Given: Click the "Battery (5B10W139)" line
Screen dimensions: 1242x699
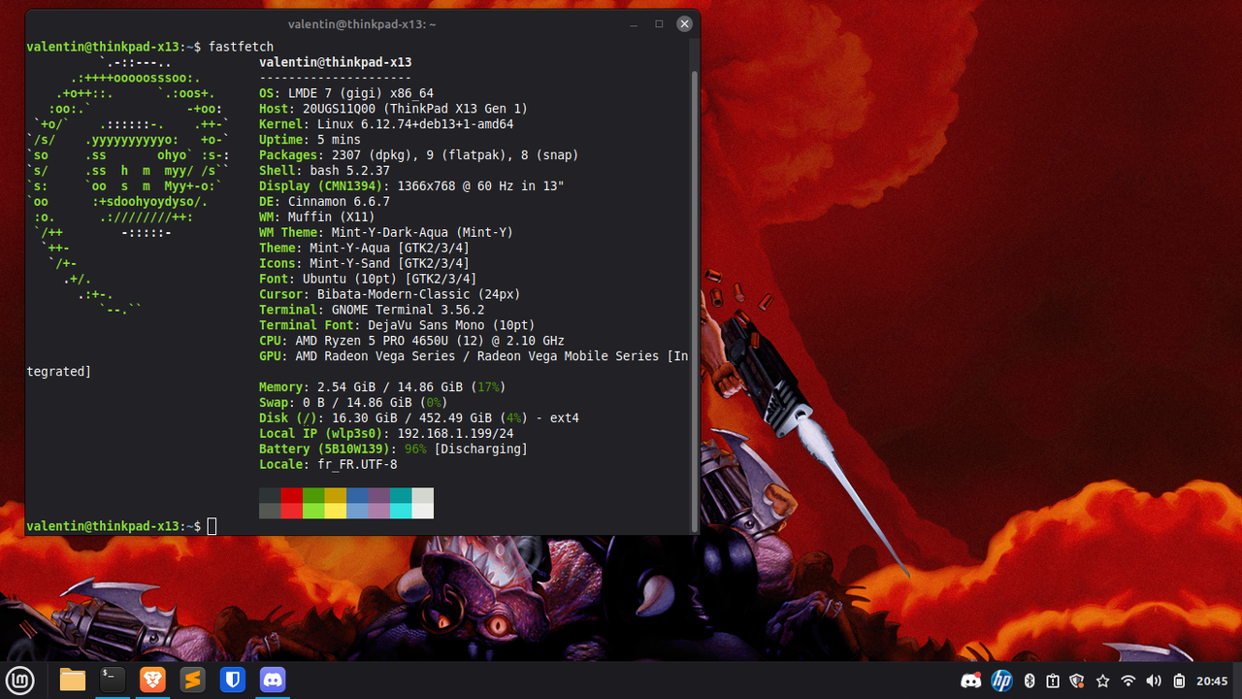Looking at the screenshot, I should tap(393, 449).
